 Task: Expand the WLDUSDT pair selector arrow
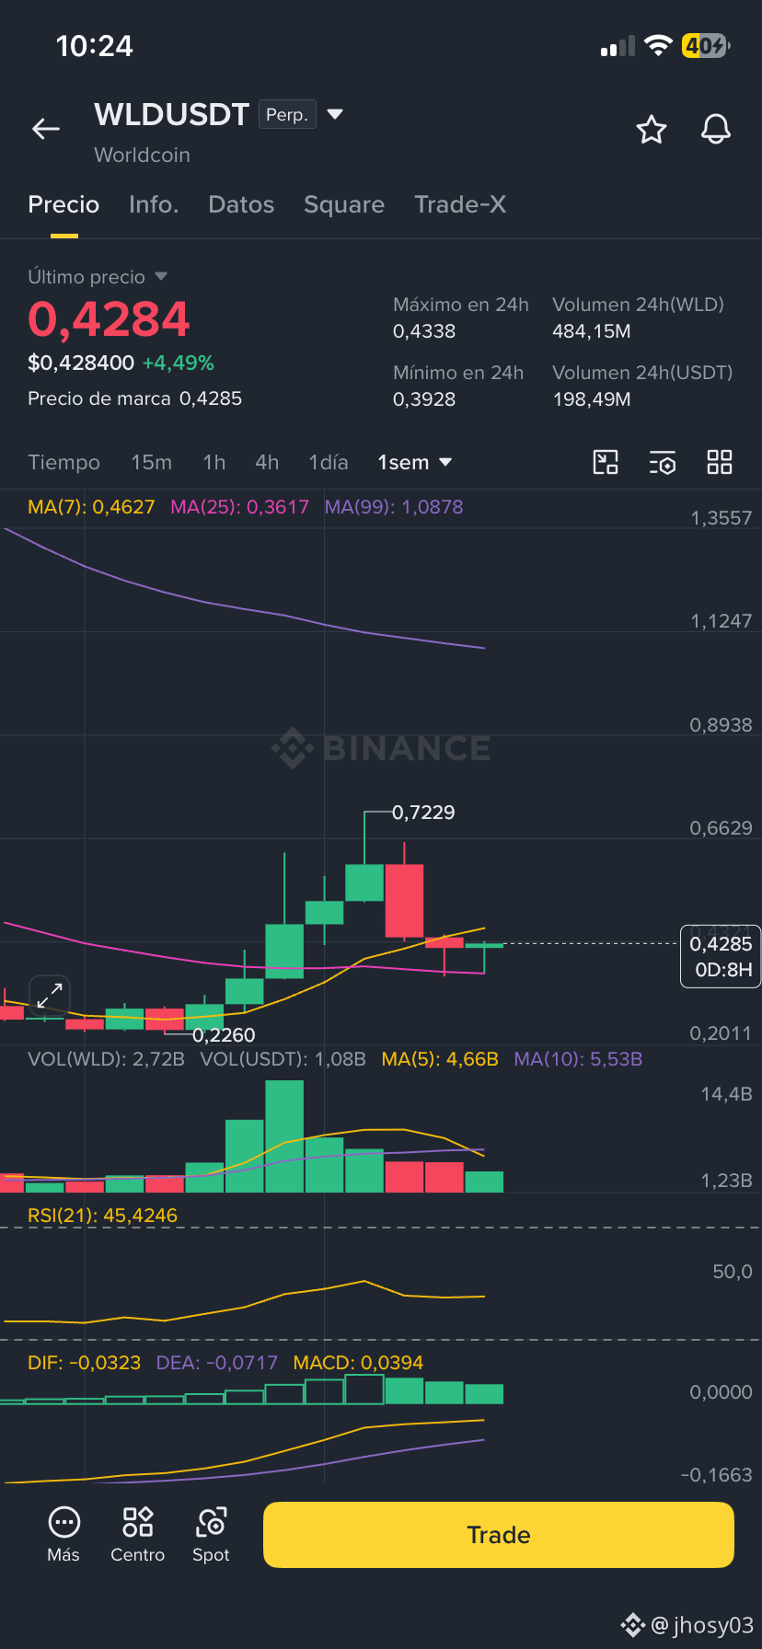335,114
